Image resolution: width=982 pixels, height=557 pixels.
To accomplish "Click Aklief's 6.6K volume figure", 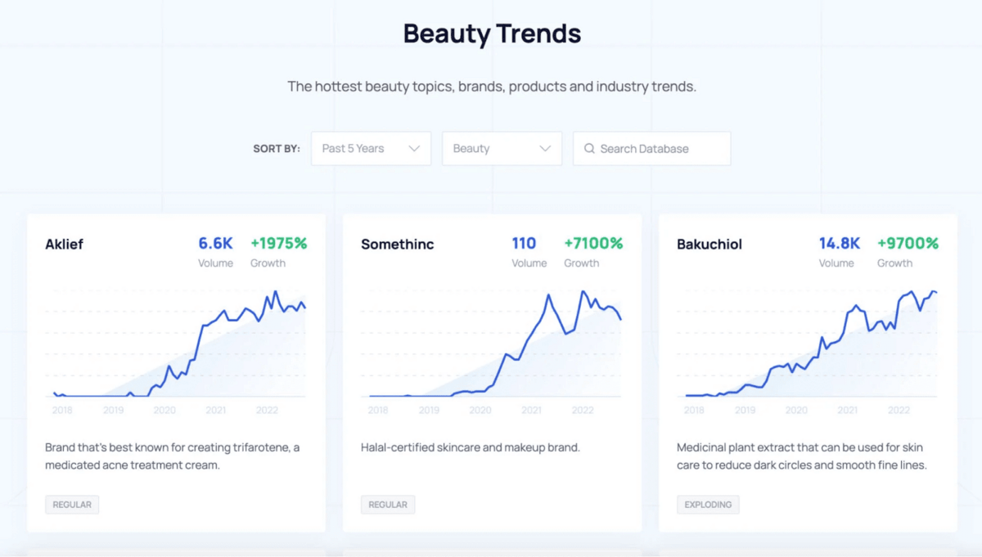I will coord(215,243).
